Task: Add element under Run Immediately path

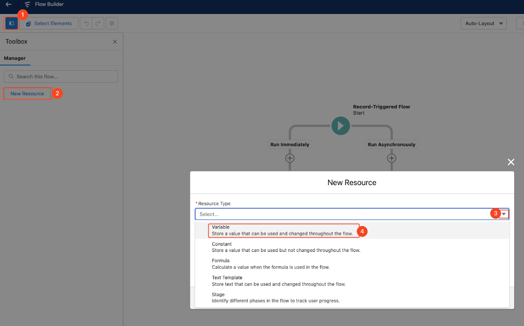Action: tap(290, 158)
